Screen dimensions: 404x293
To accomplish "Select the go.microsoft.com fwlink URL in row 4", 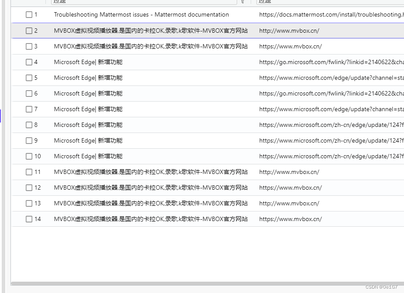I will tap(331, 62).
